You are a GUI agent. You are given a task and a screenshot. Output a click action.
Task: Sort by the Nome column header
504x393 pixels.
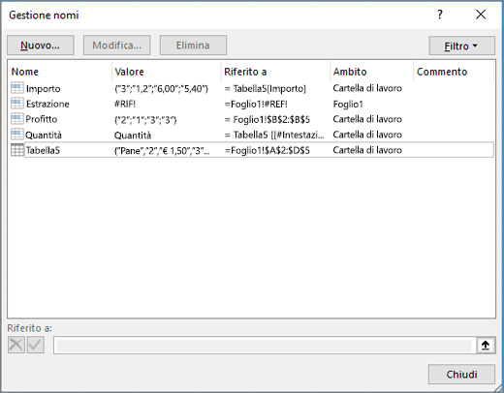(x=60, y=72)
